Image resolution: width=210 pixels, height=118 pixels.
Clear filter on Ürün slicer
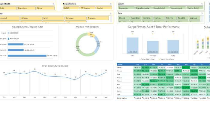[202, 13]
